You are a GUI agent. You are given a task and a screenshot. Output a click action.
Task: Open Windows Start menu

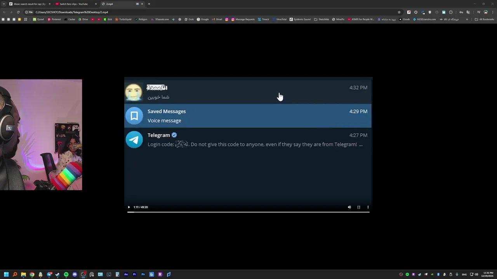(6, 274)
